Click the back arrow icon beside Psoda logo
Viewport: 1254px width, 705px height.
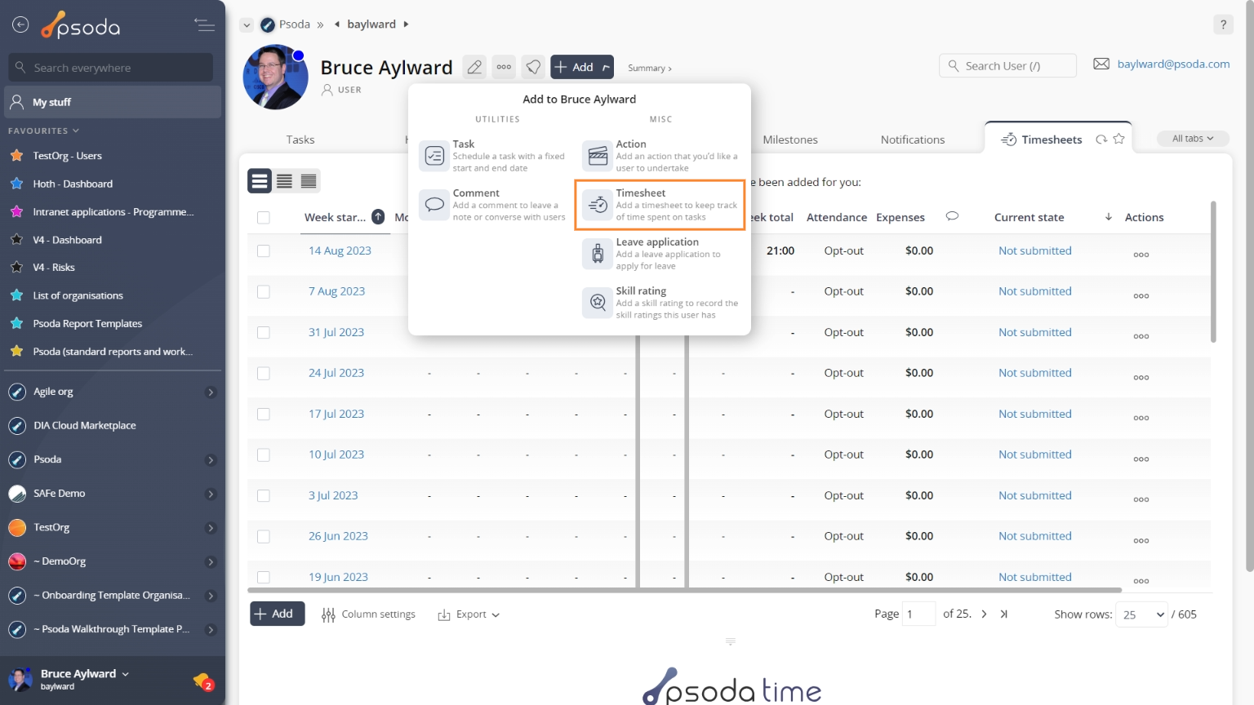(20, 25)
